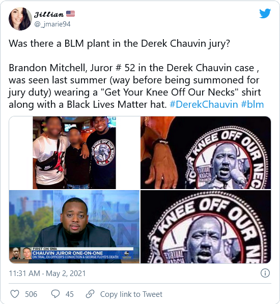The image size is (280, 304).
Task: Open Jillian's profile avatar
Action: 20,19
